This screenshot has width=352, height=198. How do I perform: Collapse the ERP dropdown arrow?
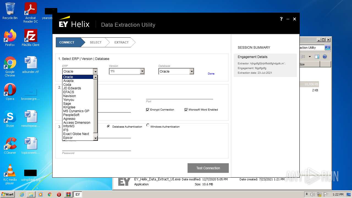(95, 71)
